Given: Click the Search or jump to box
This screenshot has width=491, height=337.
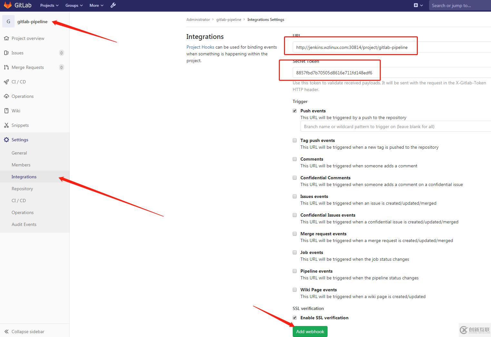Looking at the screenshot, I should coord(460,5).
